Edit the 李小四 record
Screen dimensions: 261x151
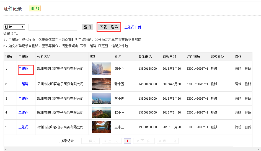(238, 99)
